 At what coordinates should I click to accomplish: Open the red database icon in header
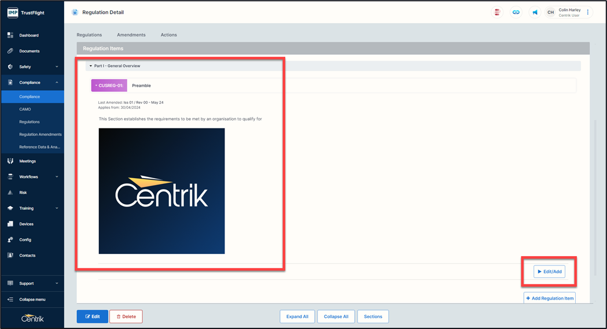(496, 12)
